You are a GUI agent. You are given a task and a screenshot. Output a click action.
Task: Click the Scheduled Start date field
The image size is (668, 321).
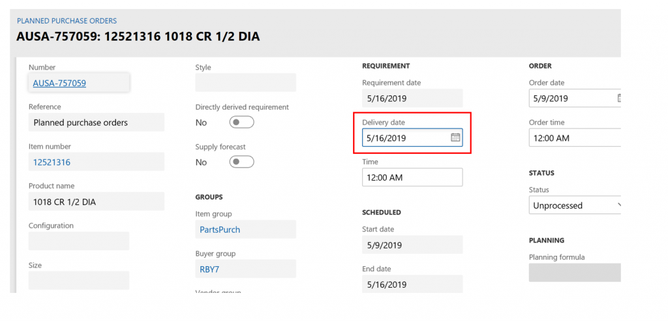click(412, 245)
